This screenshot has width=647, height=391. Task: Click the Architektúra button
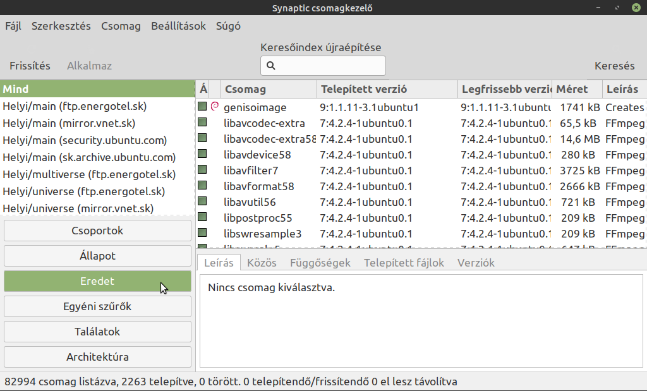click(97, 357)
